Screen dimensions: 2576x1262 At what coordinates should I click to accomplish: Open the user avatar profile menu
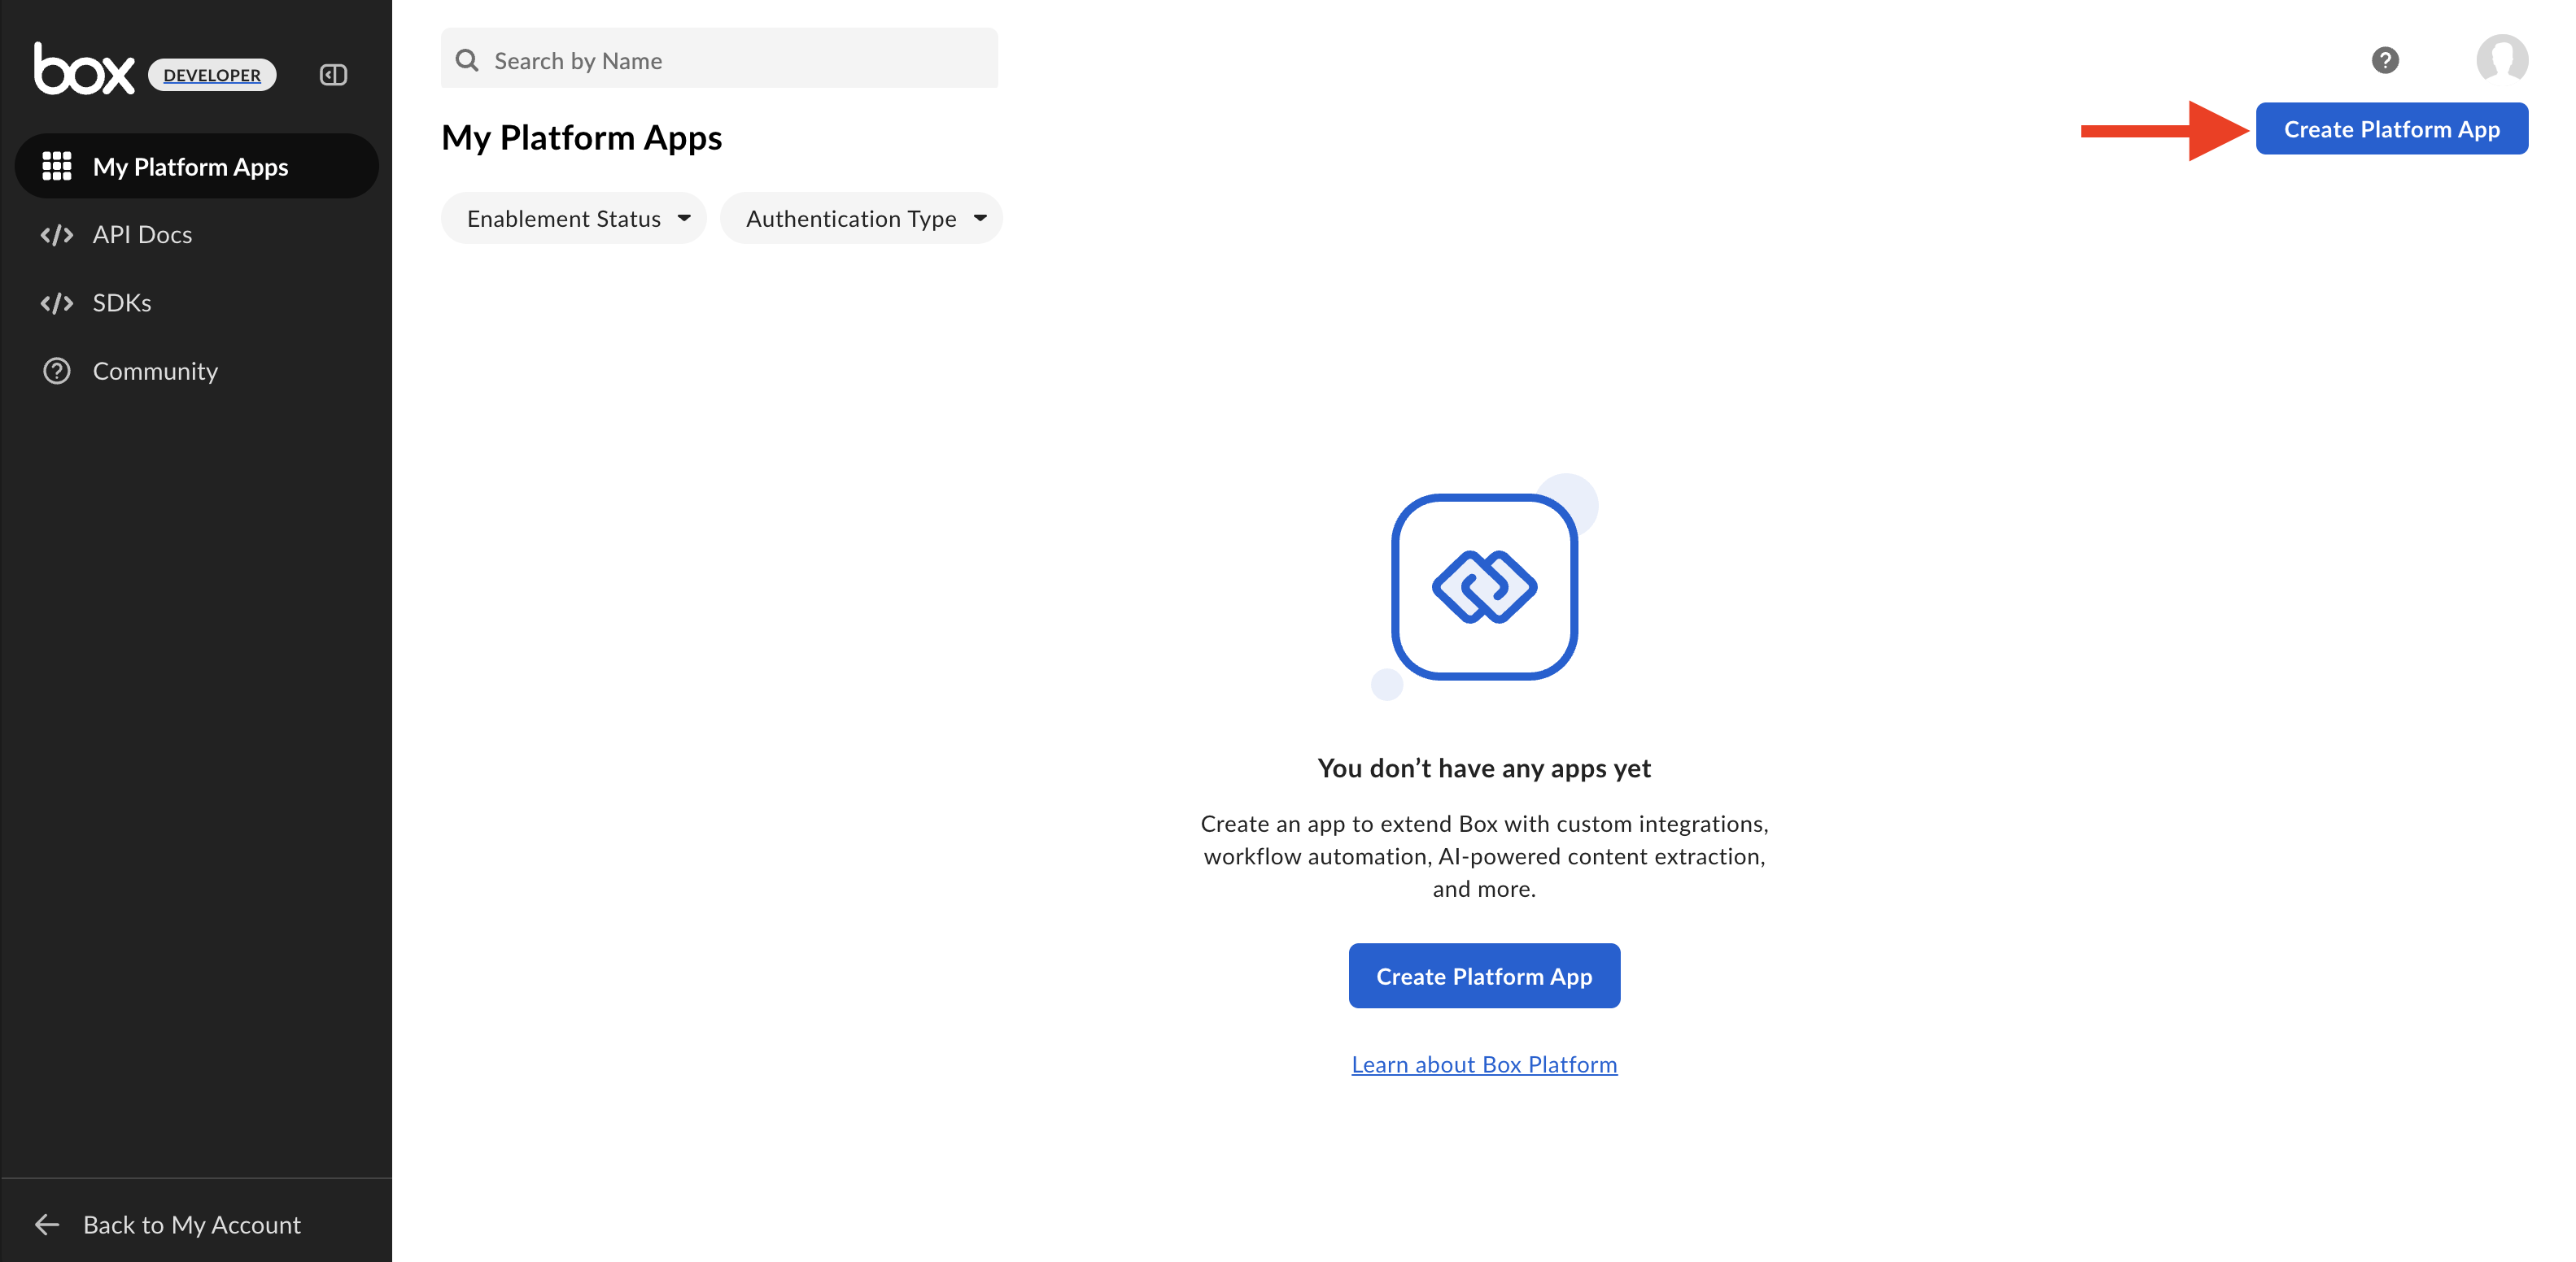coord(2501,60)
